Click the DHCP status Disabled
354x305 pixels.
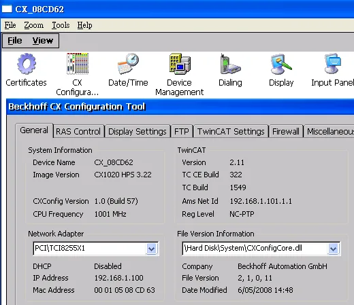click(108, 266)
